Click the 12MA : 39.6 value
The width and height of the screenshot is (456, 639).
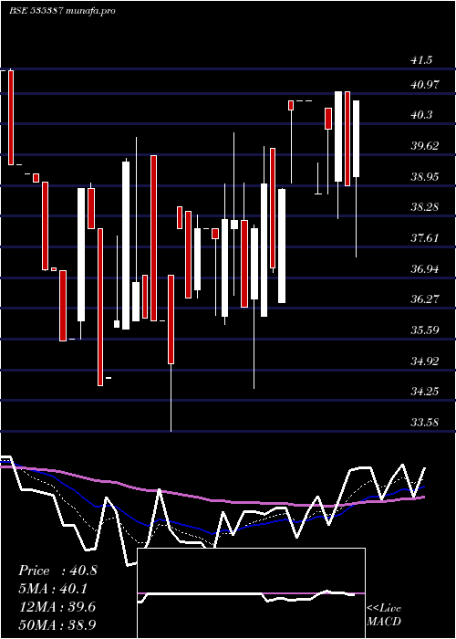[x=57, y=607]
